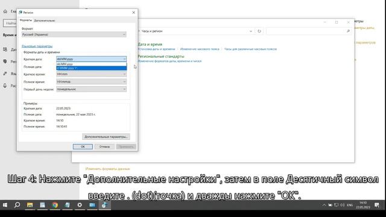The height and width of the screenshot is (217, 386).
Task: Show hidden tray icons chevron
Action: point(324,205)
